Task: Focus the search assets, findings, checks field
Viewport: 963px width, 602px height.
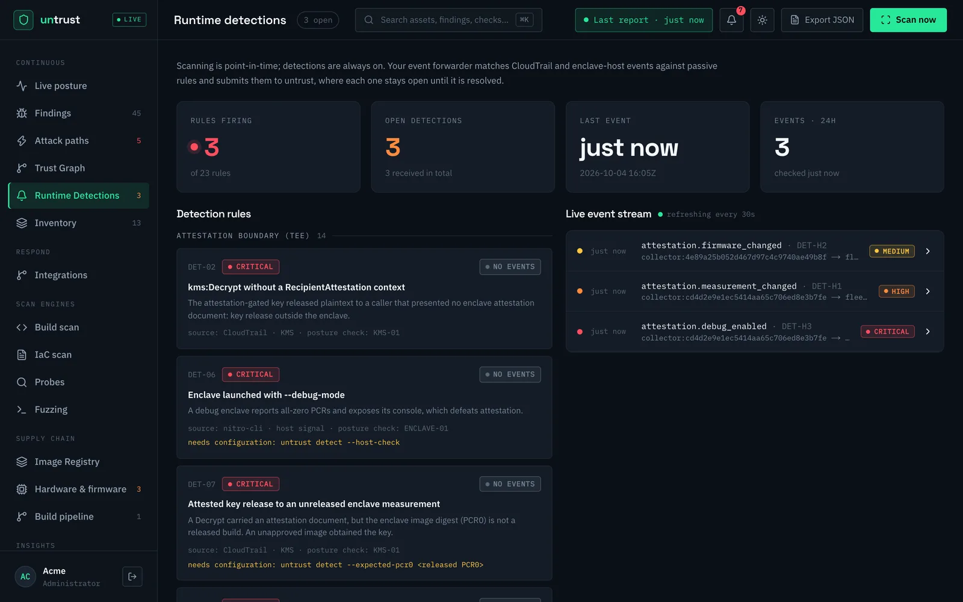Action: [448, 20]
